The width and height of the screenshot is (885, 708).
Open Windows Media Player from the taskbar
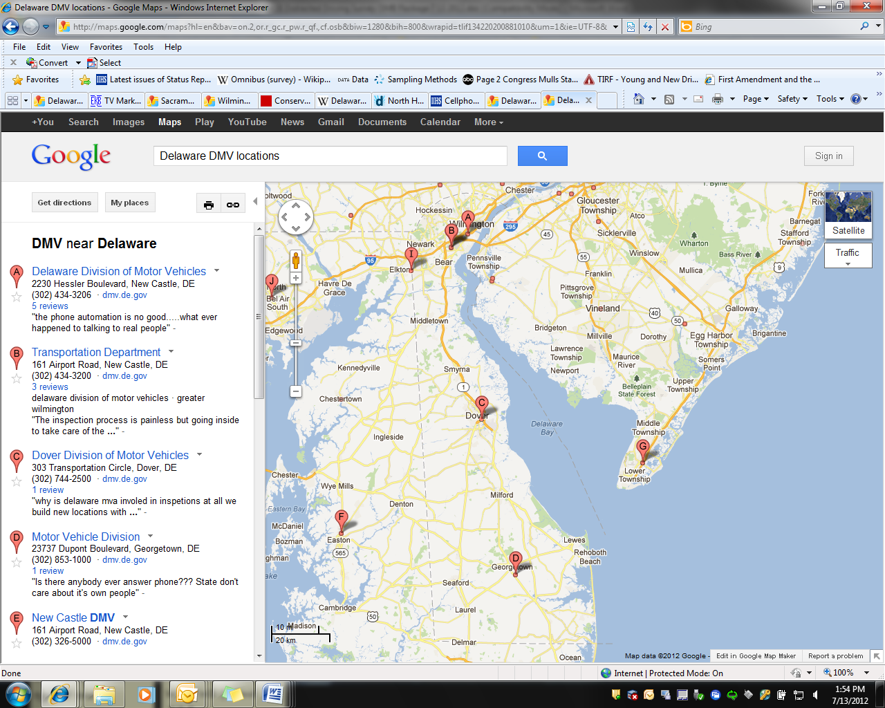pos(146,693)
